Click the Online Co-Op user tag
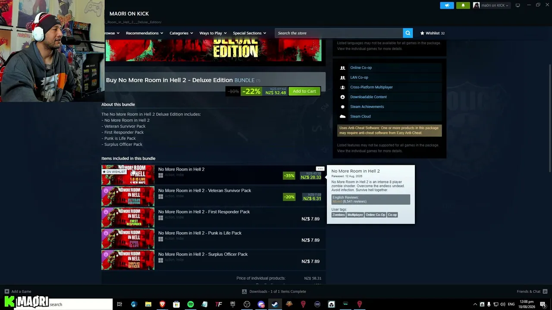Screen dimensions: 552x310 (x=375, y=215)
